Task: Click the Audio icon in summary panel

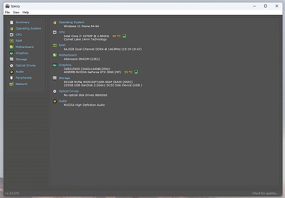Action: (x=55, y=101)
